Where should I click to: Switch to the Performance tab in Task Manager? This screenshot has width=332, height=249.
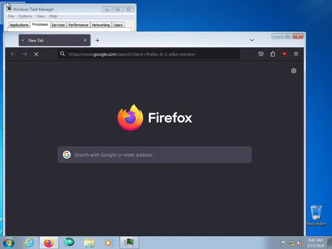pyautogui.click(x=78, y=25)
